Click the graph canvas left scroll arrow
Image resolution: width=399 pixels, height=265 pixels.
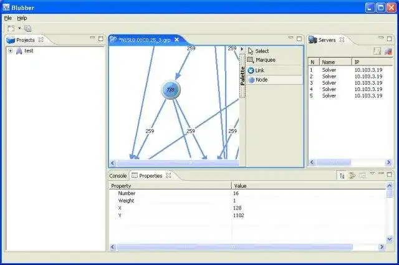click(113, 163)
